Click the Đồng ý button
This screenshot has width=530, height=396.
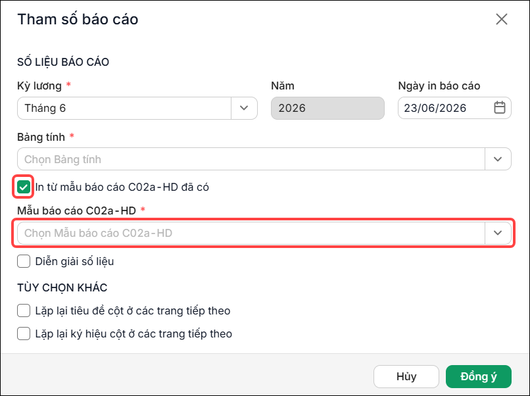coord(478,376)
